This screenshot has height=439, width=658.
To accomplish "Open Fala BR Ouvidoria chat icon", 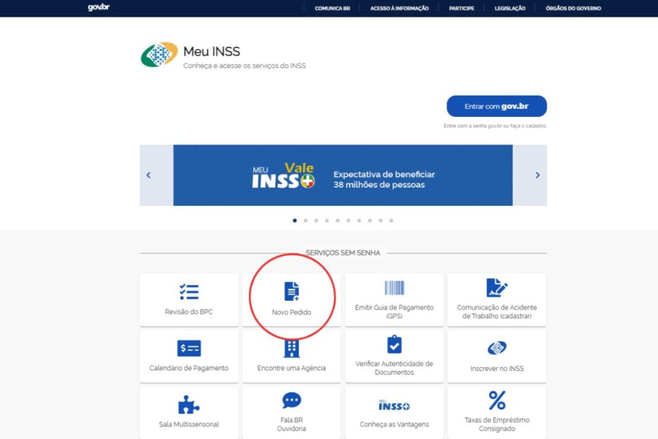I will pos(292,400).
